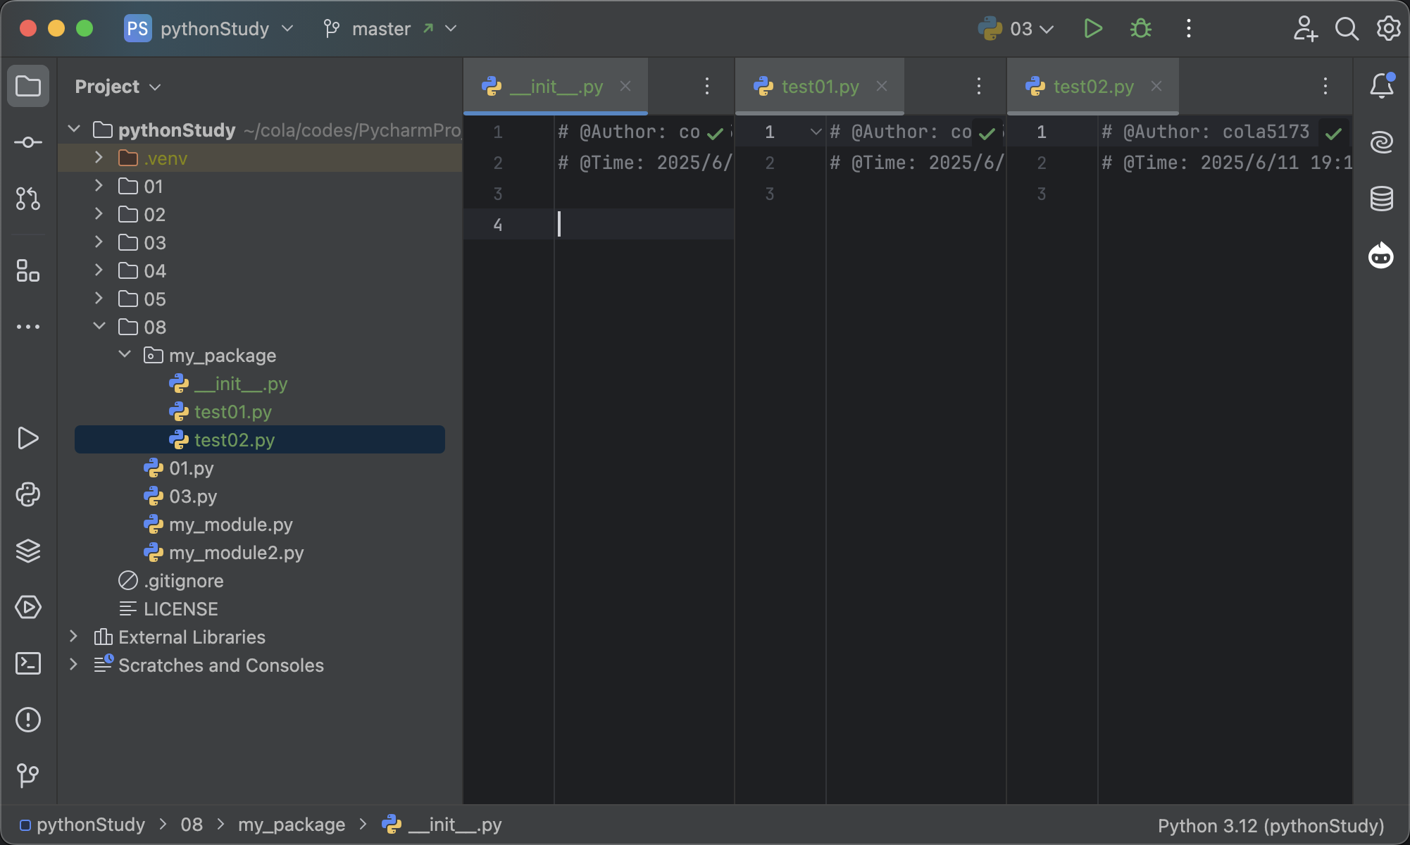Open the Pull Requests tool window icon
Image resolution: width=1410 pixels, height=845 pixels.
pos(28,199)
